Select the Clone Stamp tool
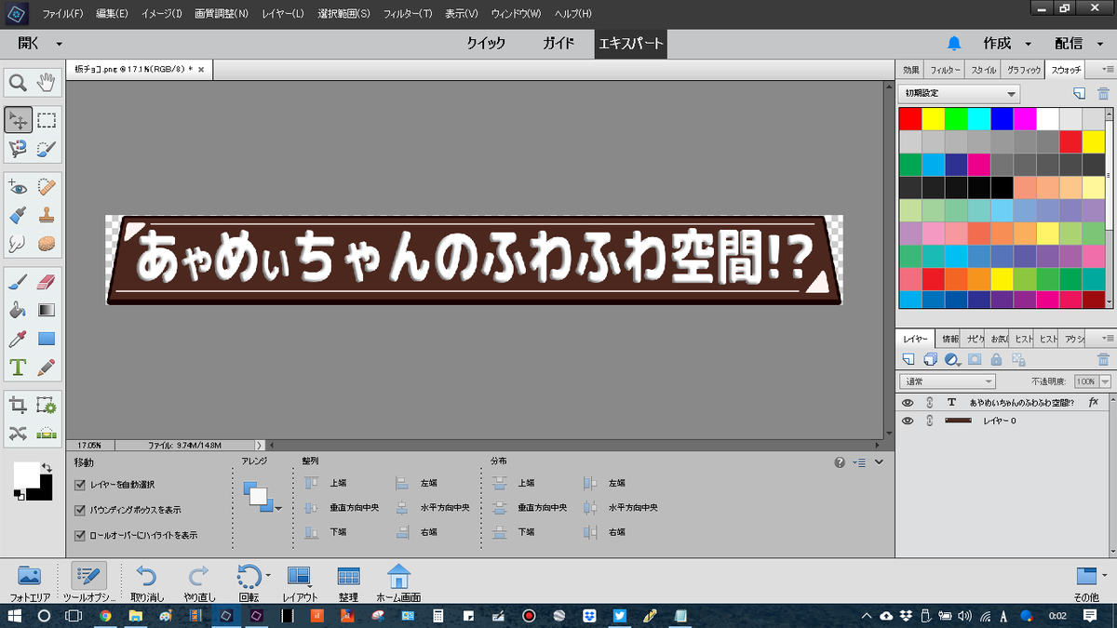Viewport: 1117px width, 628px height. pyautogui.click(x=47, y=214)
